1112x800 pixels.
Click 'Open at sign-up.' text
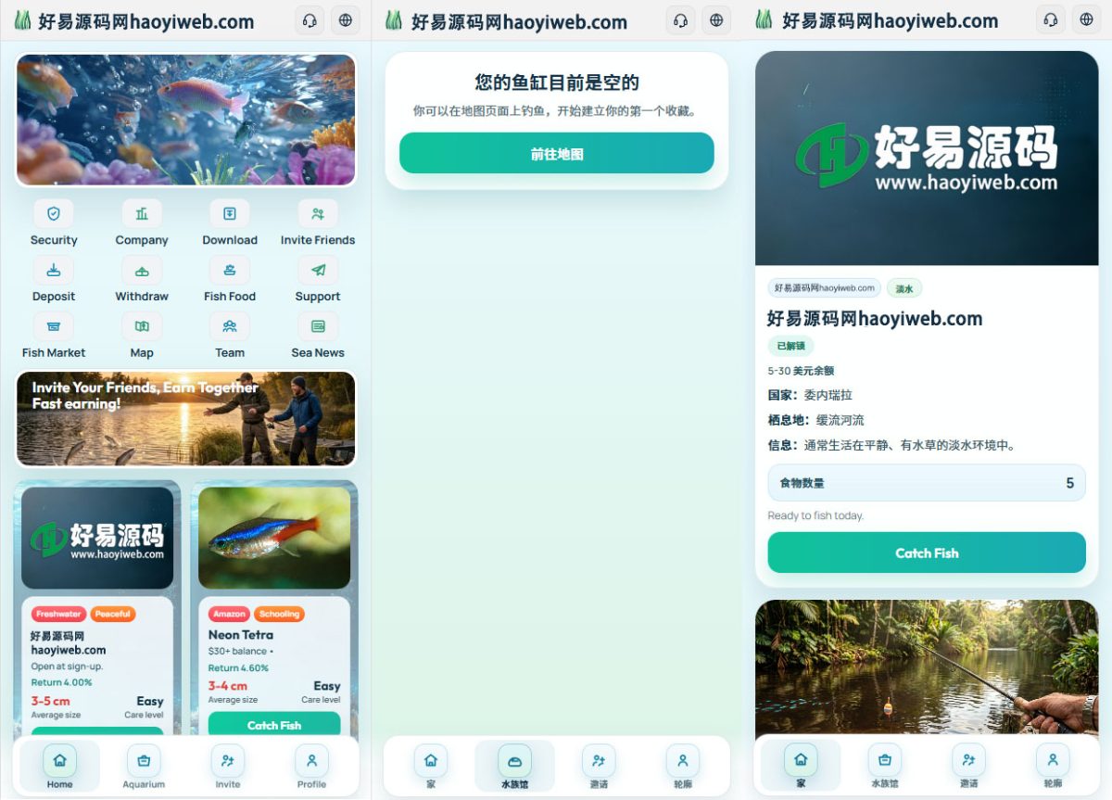pos(67,667)
